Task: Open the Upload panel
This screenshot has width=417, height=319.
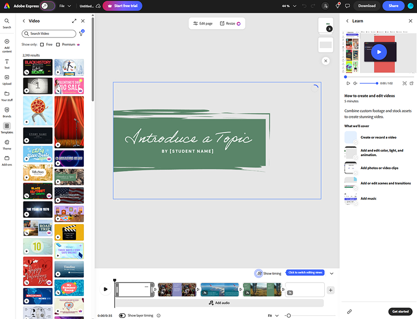Action: (7, 80)
